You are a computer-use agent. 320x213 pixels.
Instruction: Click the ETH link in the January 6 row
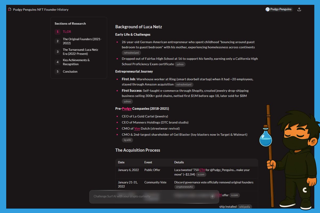(x=202, y=170)
